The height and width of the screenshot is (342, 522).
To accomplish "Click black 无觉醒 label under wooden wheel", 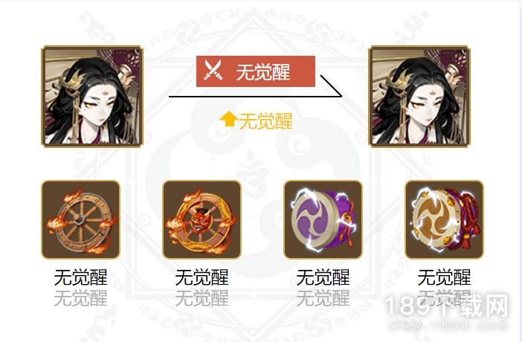I will pos(80,277).
